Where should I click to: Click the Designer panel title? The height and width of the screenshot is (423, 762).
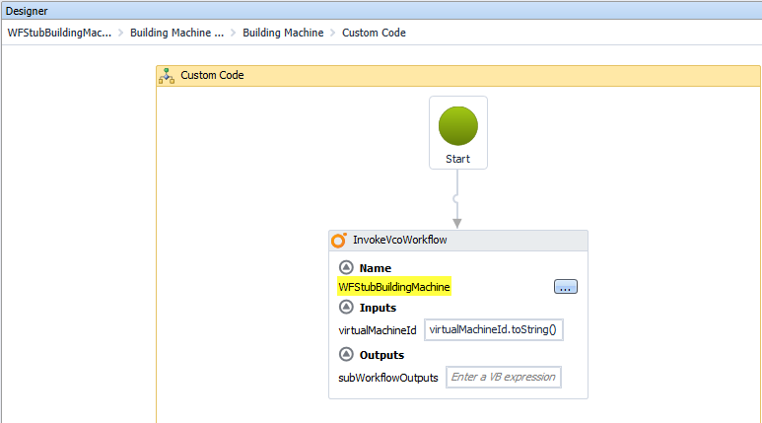tap(28, 10)
